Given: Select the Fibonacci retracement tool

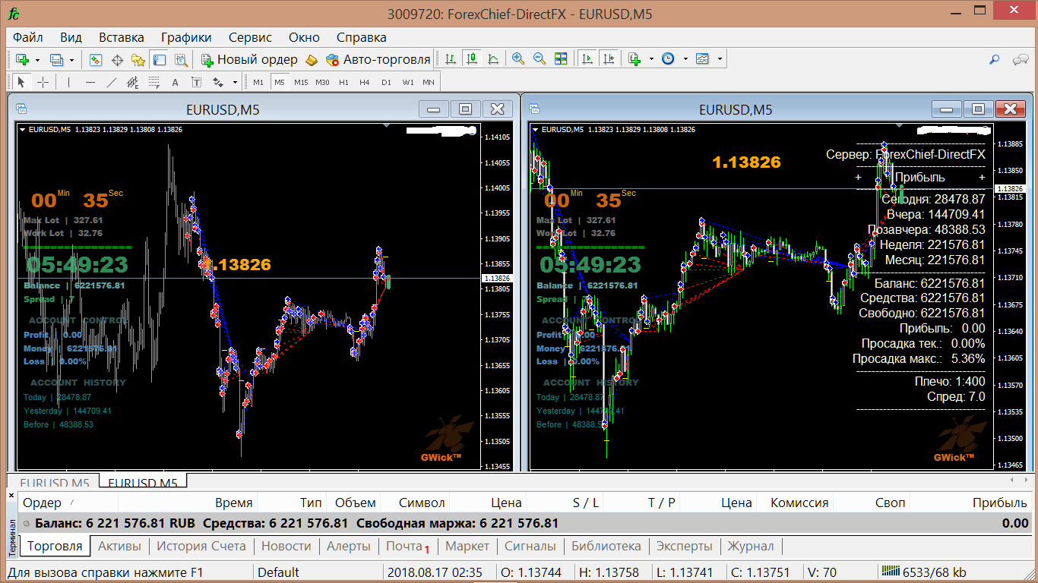Looking at the screenshot, I should (x=153, y=82).
